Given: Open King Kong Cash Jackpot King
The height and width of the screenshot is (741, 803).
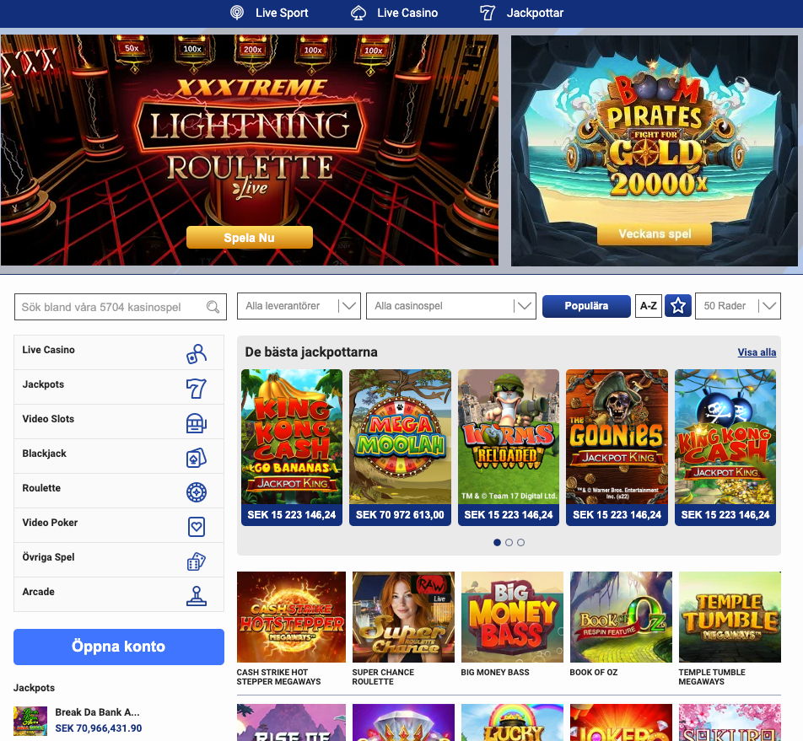Looking at the screenshot, I should [x=725, y=448].
